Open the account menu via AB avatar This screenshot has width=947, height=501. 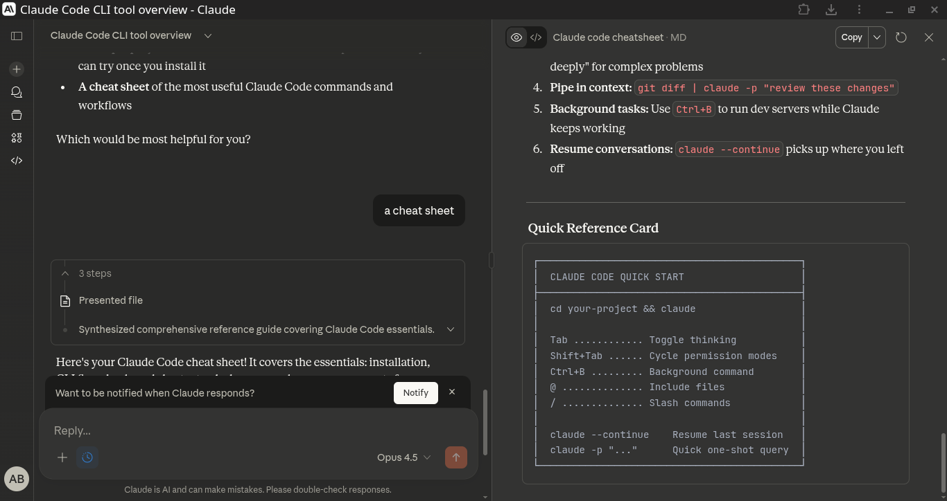pyautogui.click(x=16, y=478)
